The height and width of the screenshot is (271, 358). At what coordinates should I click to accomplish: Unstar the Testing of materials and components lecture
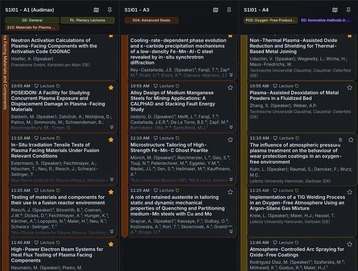111,192
